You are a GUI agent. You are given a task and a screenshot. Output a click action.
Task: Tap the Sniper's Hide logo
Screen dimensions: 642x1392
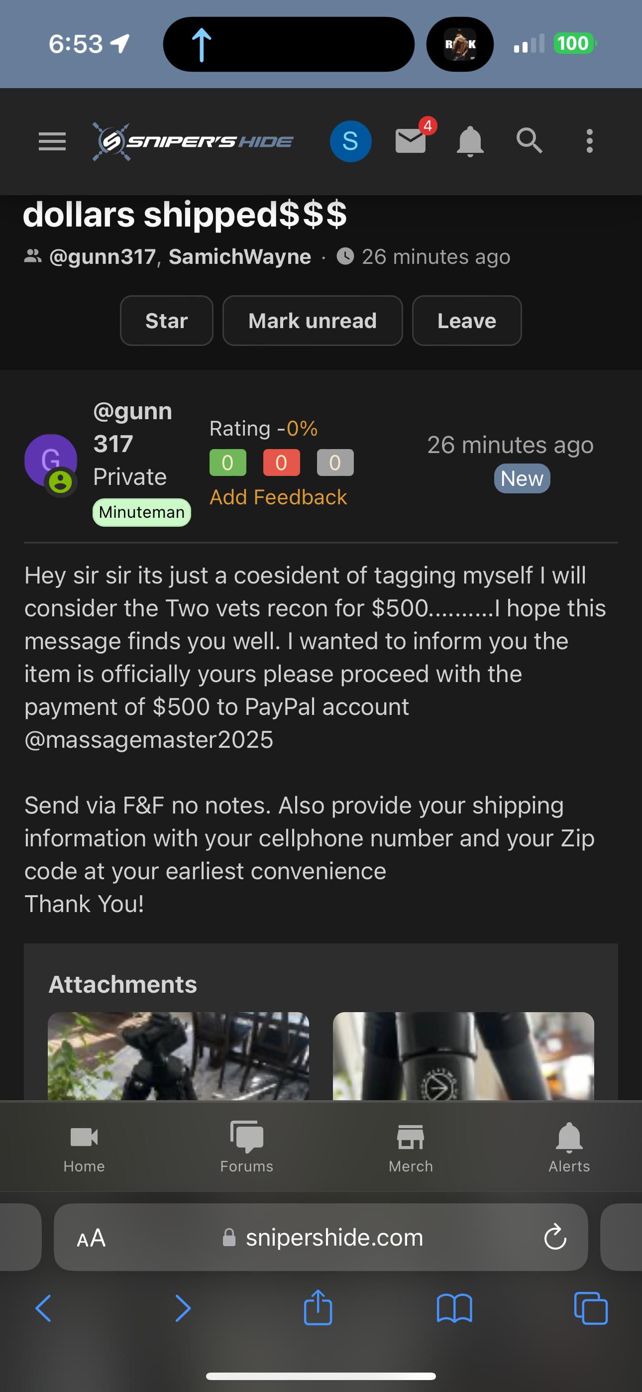point(193,141)
